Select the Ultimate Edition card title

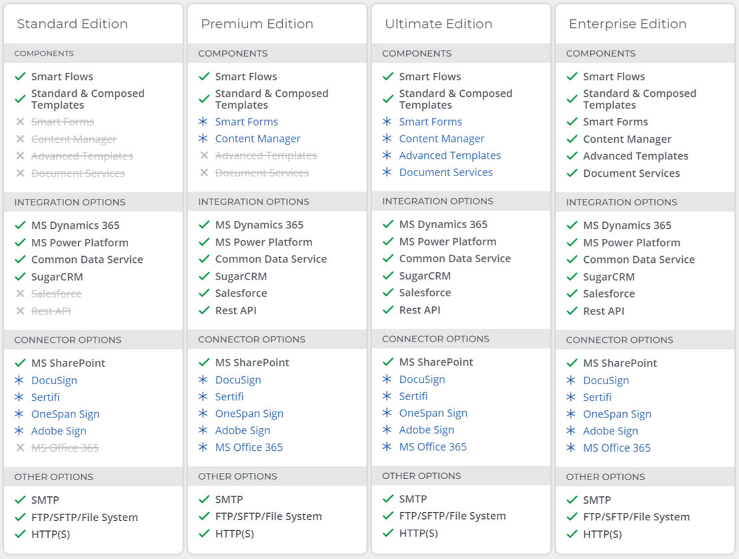[438, 23]
